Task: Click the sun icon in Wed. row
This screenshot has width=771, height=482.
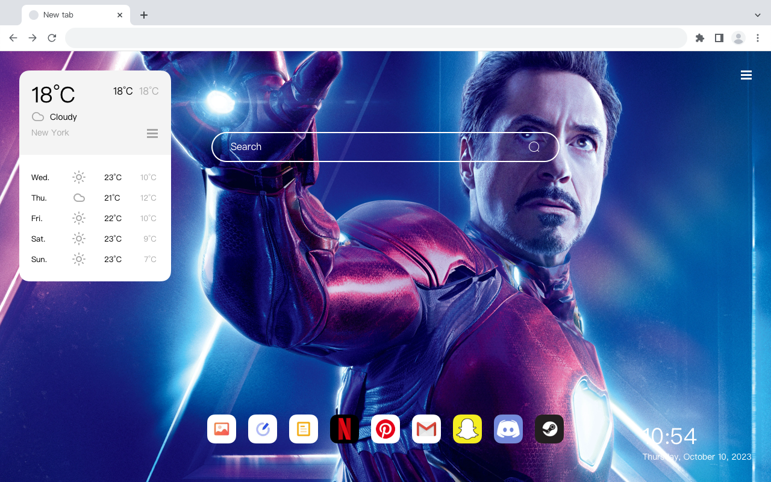Action: (x=79, y=177)
